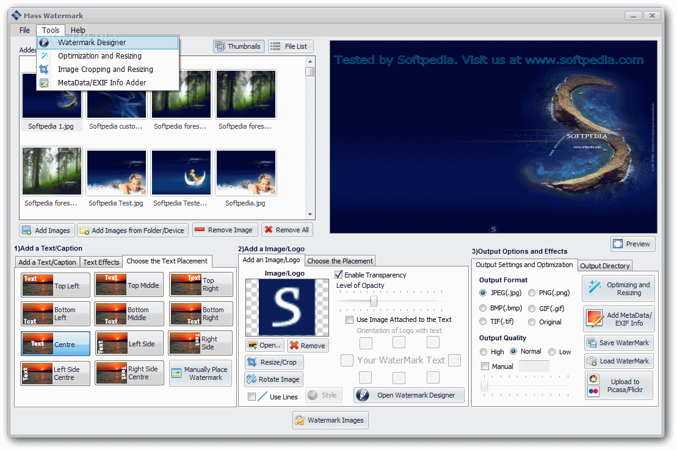This screenshot has width=677, height=450.
Task: Click Manually Place Watermark
Action: [x=200, y=373]
